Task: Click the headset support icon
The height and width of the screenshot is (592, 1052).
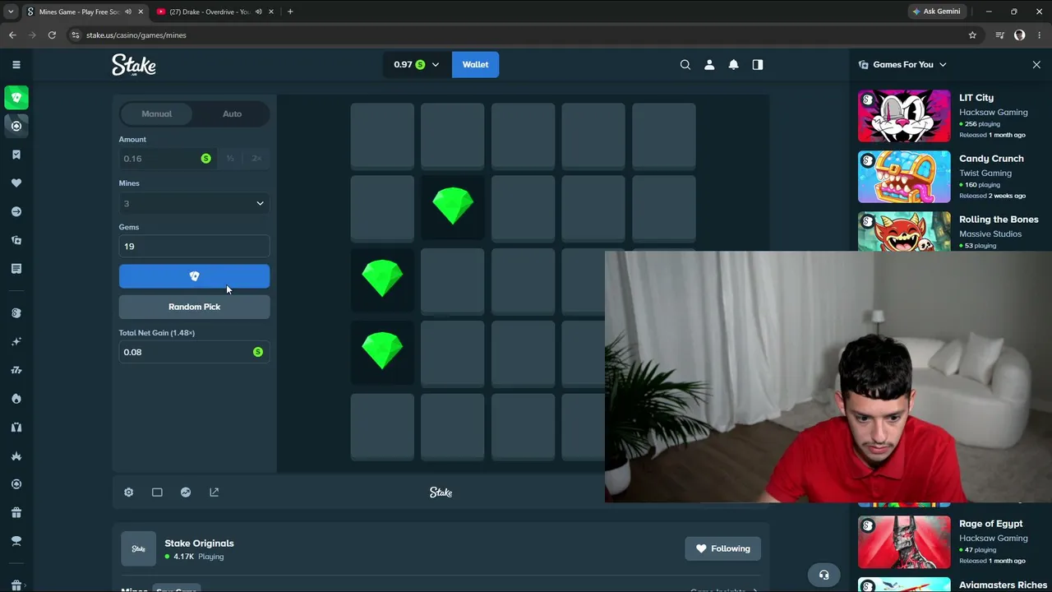Action: (x=824, y=575)
